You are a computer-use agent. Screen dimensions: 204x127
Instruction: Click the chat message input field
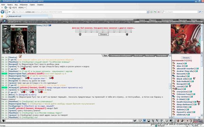coord(69,121)
